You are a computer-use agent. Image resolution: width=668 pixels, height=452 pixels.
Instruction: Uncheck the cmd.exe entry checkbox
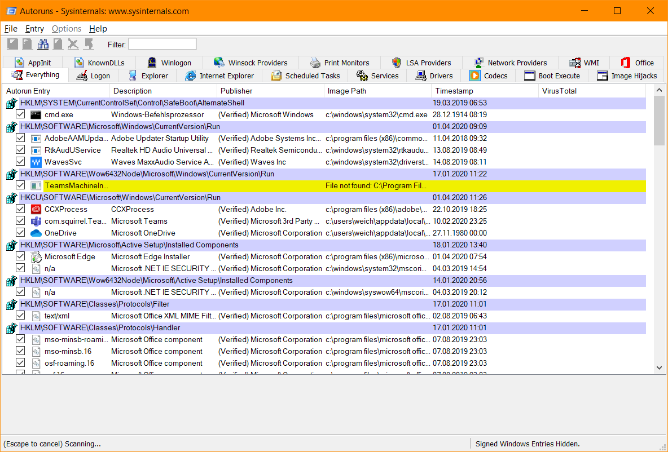[20, 114]
